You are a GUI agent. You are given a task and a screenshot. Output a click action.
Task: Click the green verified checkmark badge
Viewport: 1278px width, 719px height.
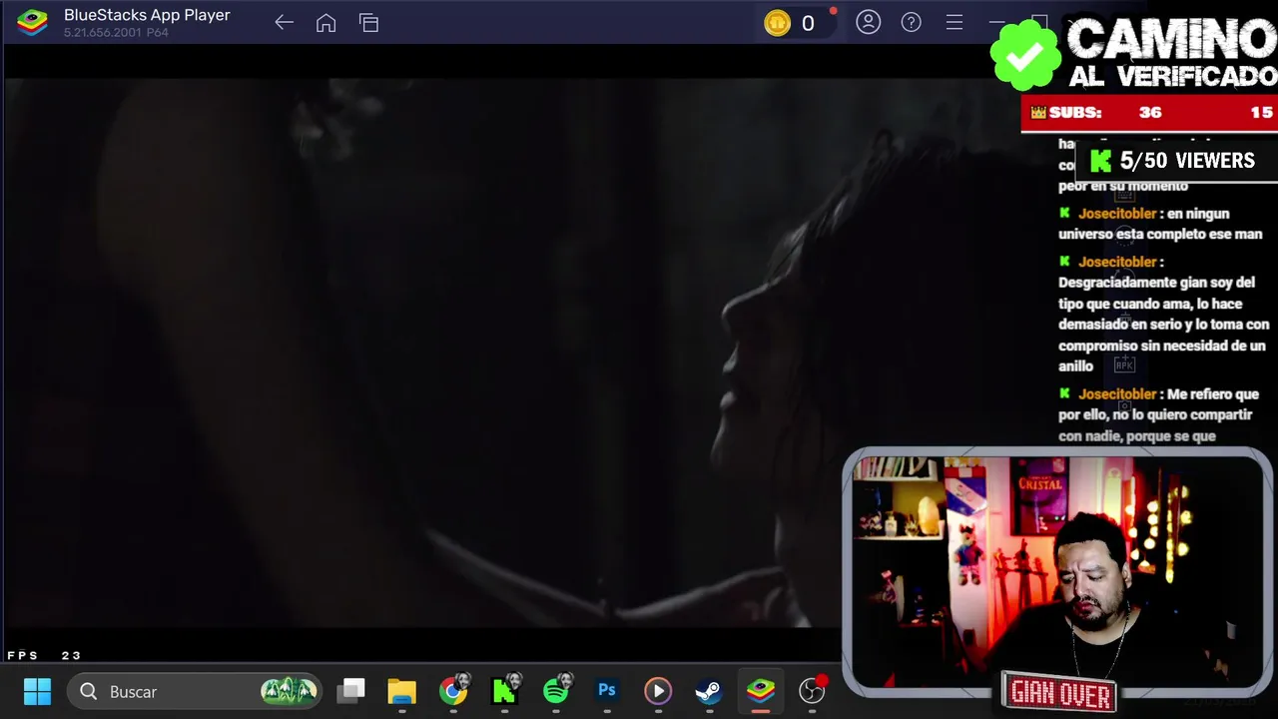pos(1025,55)
